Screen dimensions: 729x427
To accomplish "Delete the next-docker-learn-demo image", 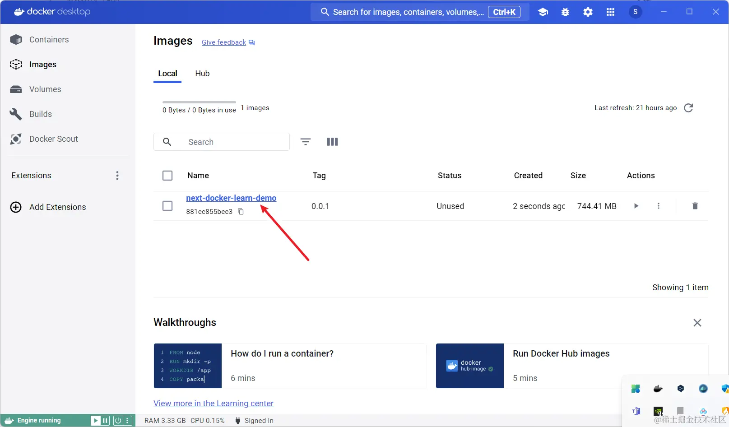I will click(695, 206).
